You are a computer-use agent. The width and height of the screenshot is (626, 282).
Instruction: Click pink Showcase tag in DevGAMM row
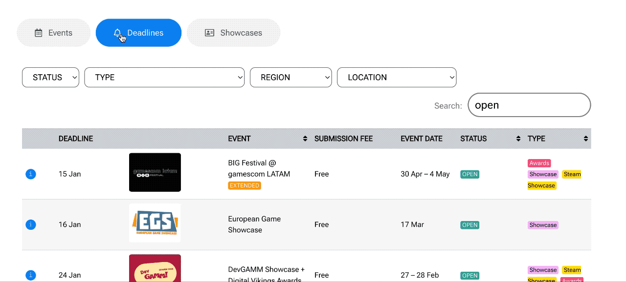tap(543, 270)
